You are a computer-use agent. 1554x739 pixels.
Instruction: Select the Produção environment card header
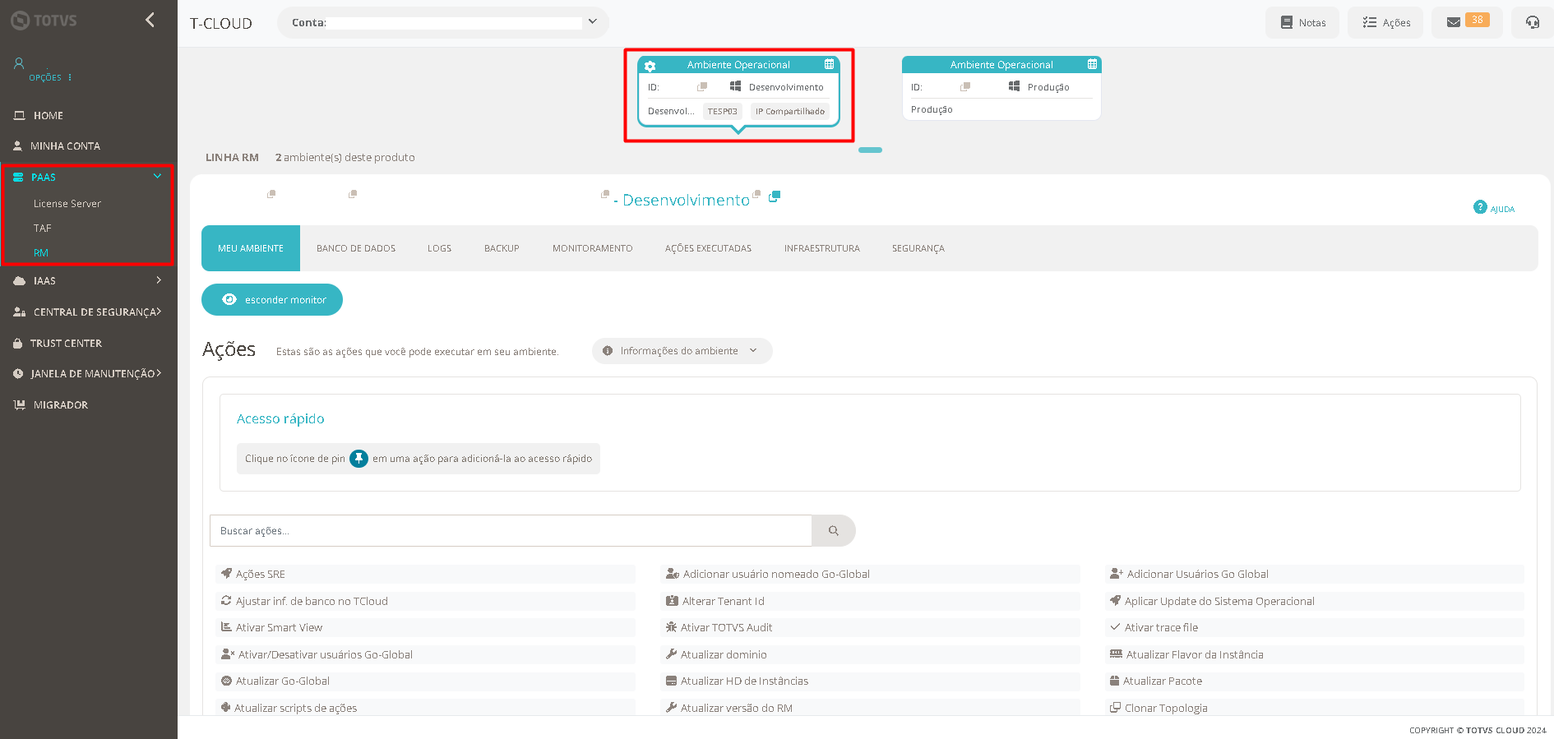(x=1001, y=65)
